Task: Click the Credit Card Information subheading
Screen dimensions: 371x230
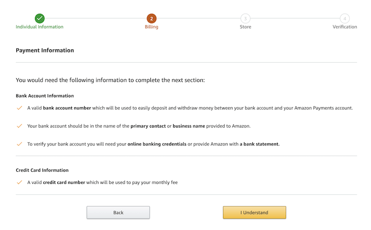Action: click(42, 170)
